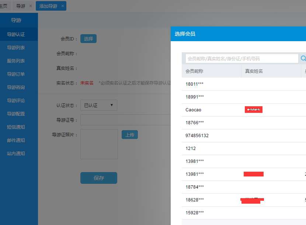Open 短信通知 in the sidebar

coord(16,127)
